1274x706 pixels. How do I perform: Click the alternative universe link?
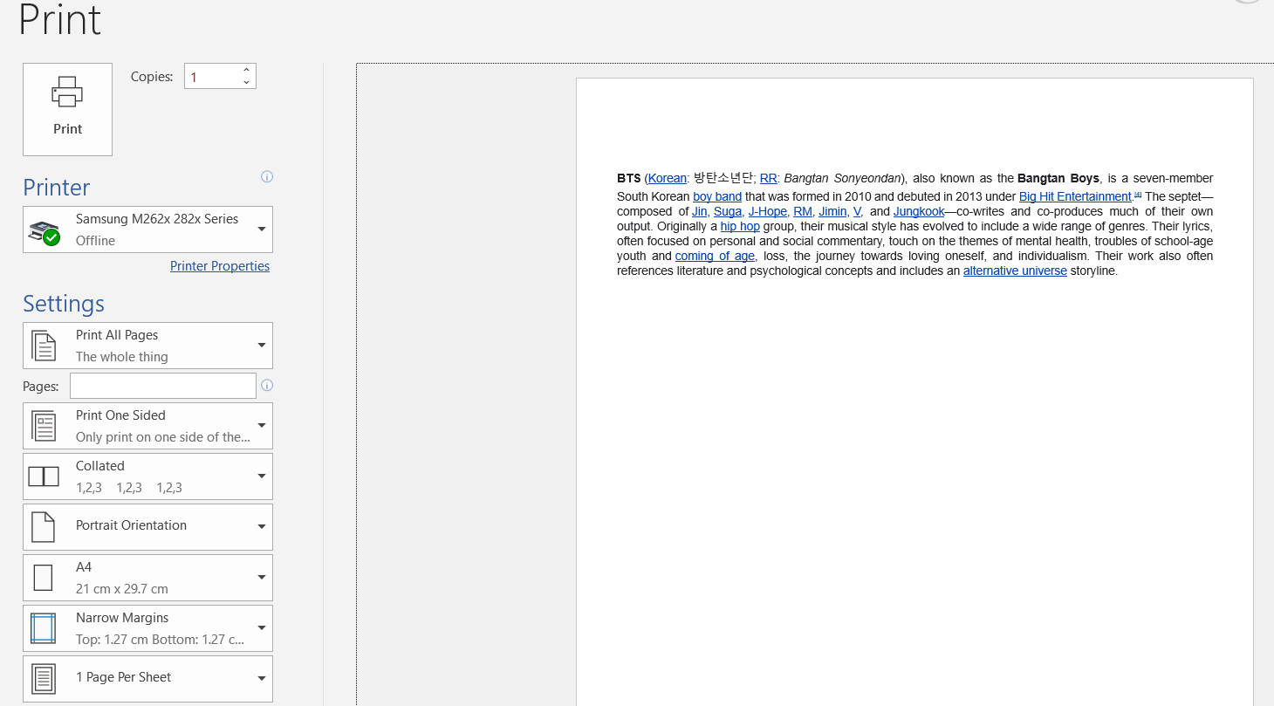point(1015,271)
